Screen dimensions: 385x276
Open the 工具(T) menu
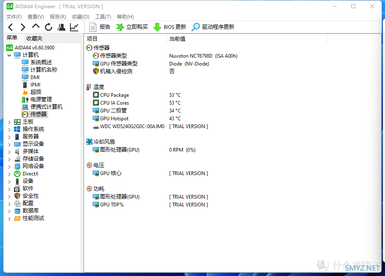point(103,17)
